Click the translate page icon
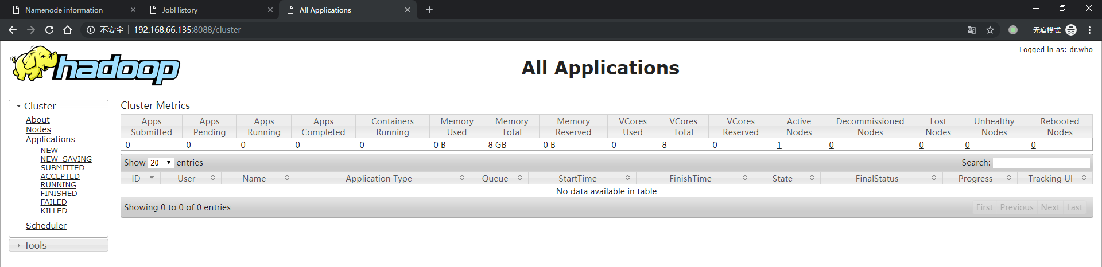This screenshot has height=267, width=1102. click(x=971, y=30)
